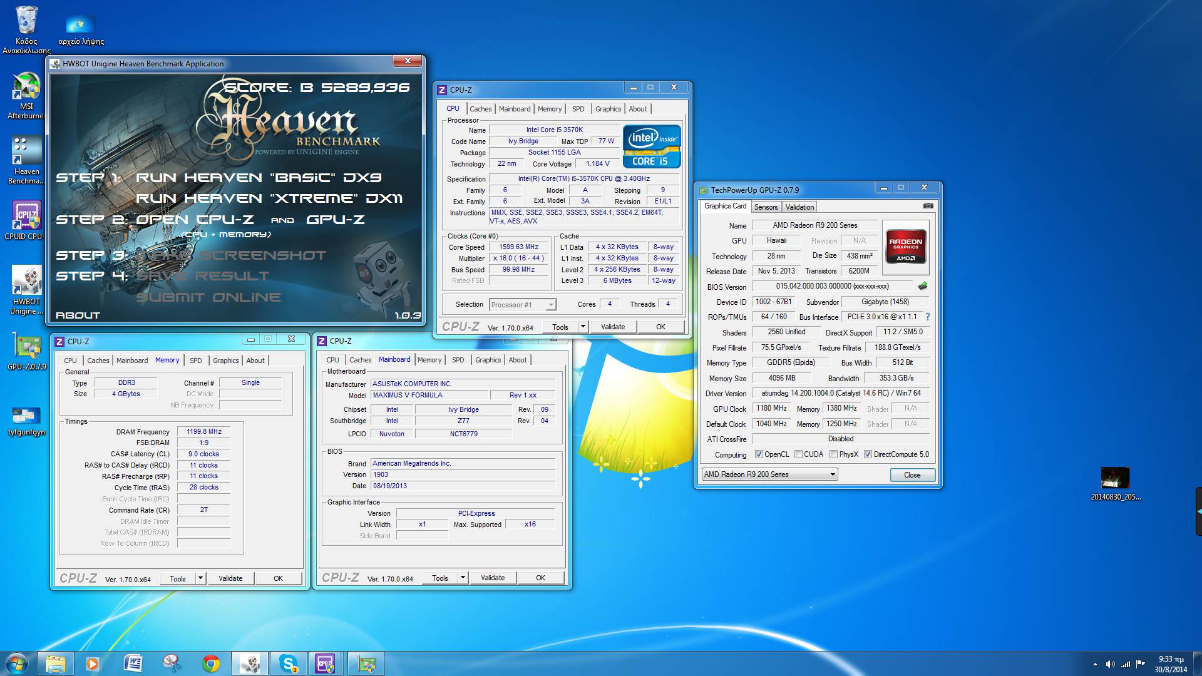This screenshot has width=1202, height=676.
Task: Click Close button in GPU-Z
Action: [x=912, y=475]
